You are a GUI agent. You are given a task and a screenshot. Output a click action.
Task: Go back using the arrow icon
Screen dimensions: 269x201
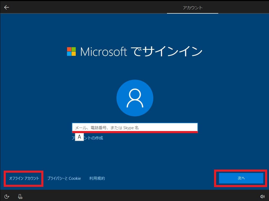click(x=7, y=7)
